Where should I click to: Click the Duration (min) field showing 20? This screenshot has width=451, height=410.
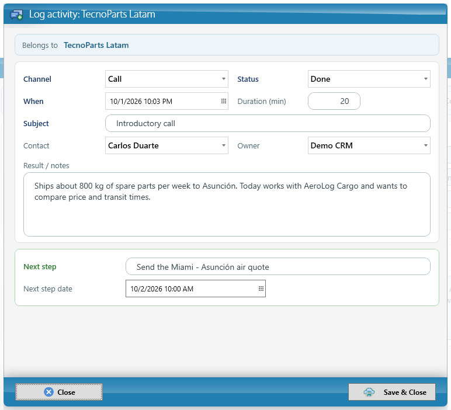click(x=334, y=101)
